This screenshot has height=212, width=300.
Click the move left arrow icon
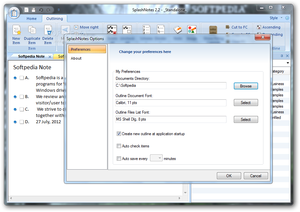[65, 30]
